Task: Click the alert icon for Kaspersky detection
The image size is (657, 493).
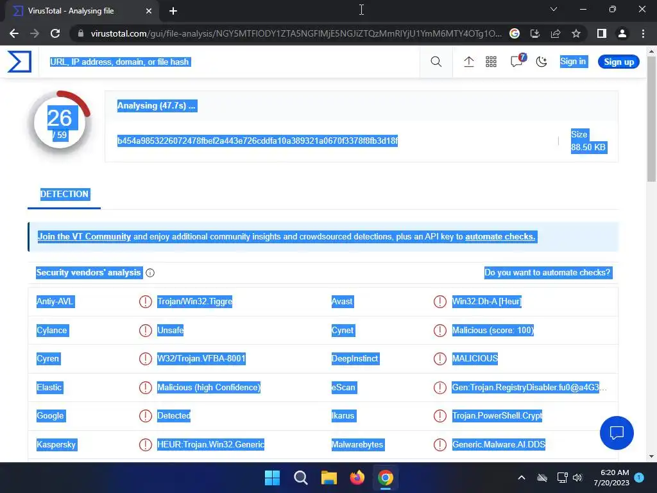Action: pyautogui.click(x=145, y=444)
